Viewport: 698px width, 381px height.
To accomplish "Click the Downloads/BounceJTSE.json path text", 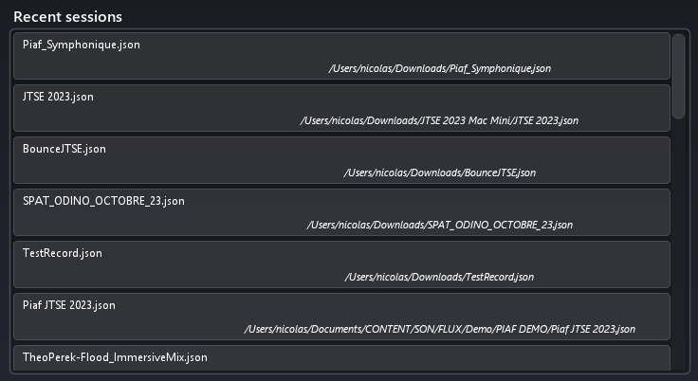I will pyautogui.click(x=439, y=172).
